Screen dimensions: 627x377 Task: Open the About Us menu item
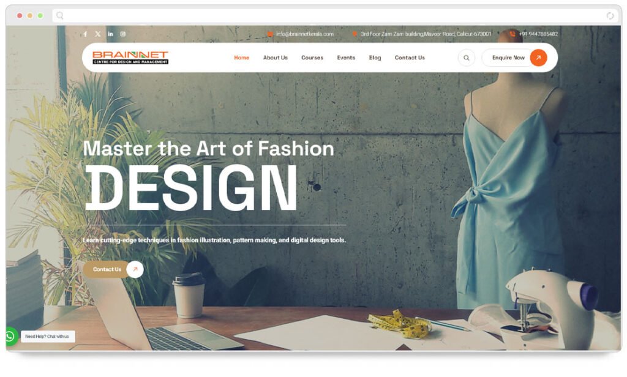click(x=275, y=58)
